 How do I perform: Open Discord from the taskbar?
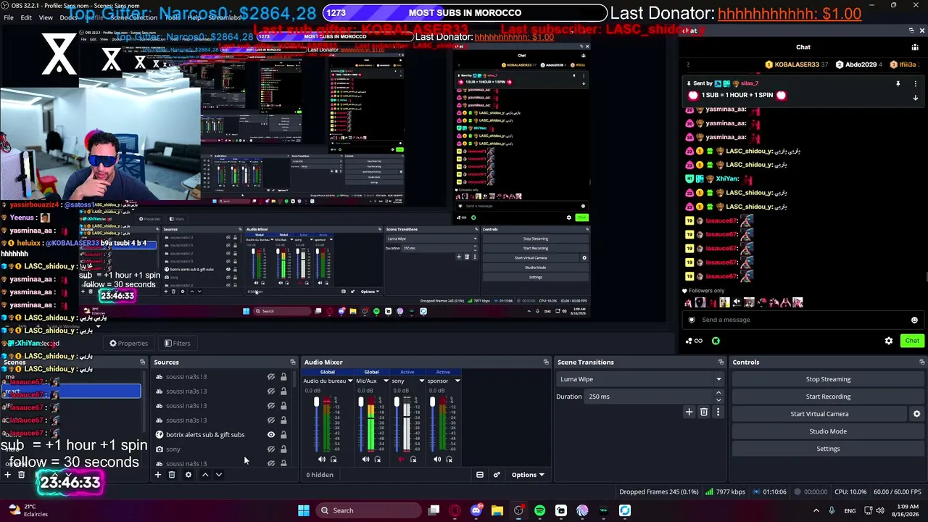click(x=476, y=510)
